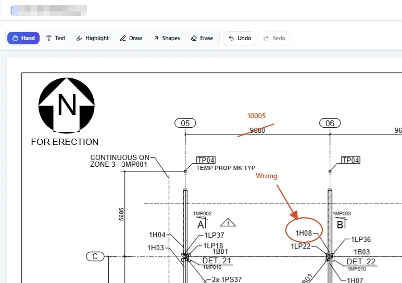Image resolution: width=402 pixels, height=283 pixels.
Task: Click the 1H03 label
Action: pos(156,248)
